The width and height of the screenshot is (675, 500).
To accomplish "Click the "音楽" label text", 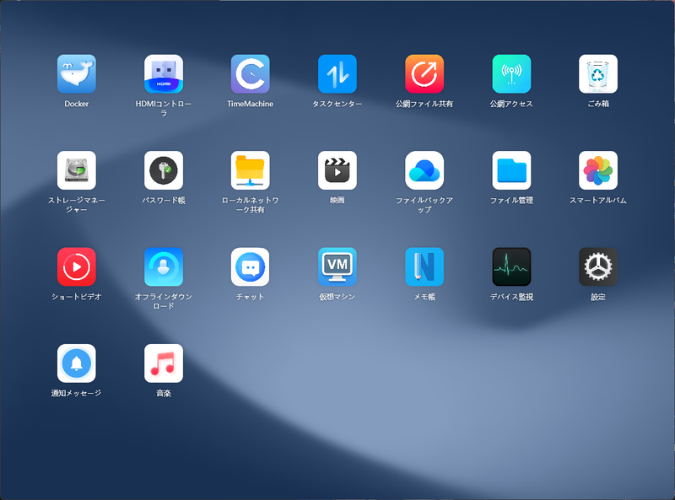I will (164, 393).
